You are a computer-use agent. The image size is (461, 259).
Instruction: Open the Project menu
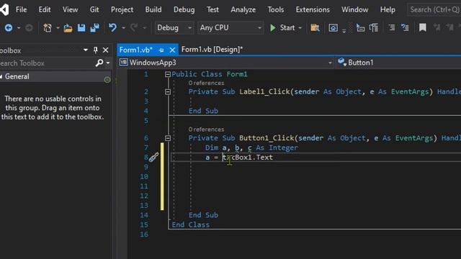click(x=122, y=9)
